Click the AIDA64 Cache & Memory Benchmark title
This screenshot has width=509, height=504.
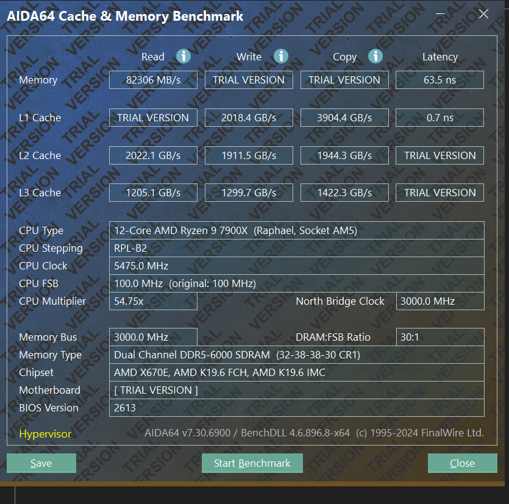pos(125,16)
